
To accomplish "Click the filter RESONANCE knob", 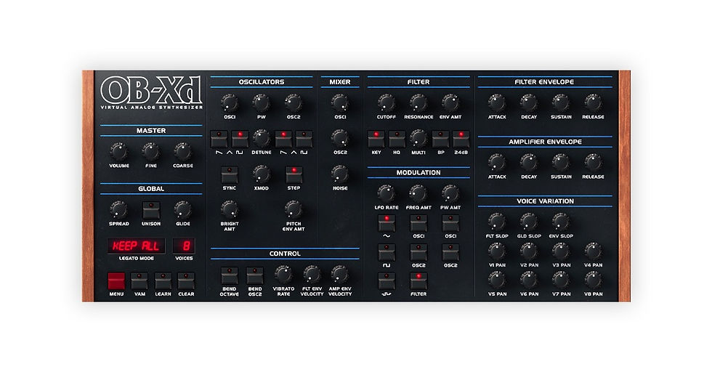I will click(418, 103).
